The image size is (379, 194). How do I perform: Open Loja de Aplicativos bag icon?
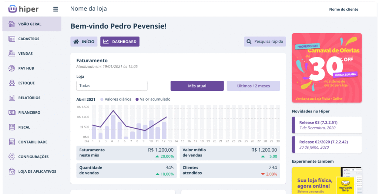click(11, 172)
